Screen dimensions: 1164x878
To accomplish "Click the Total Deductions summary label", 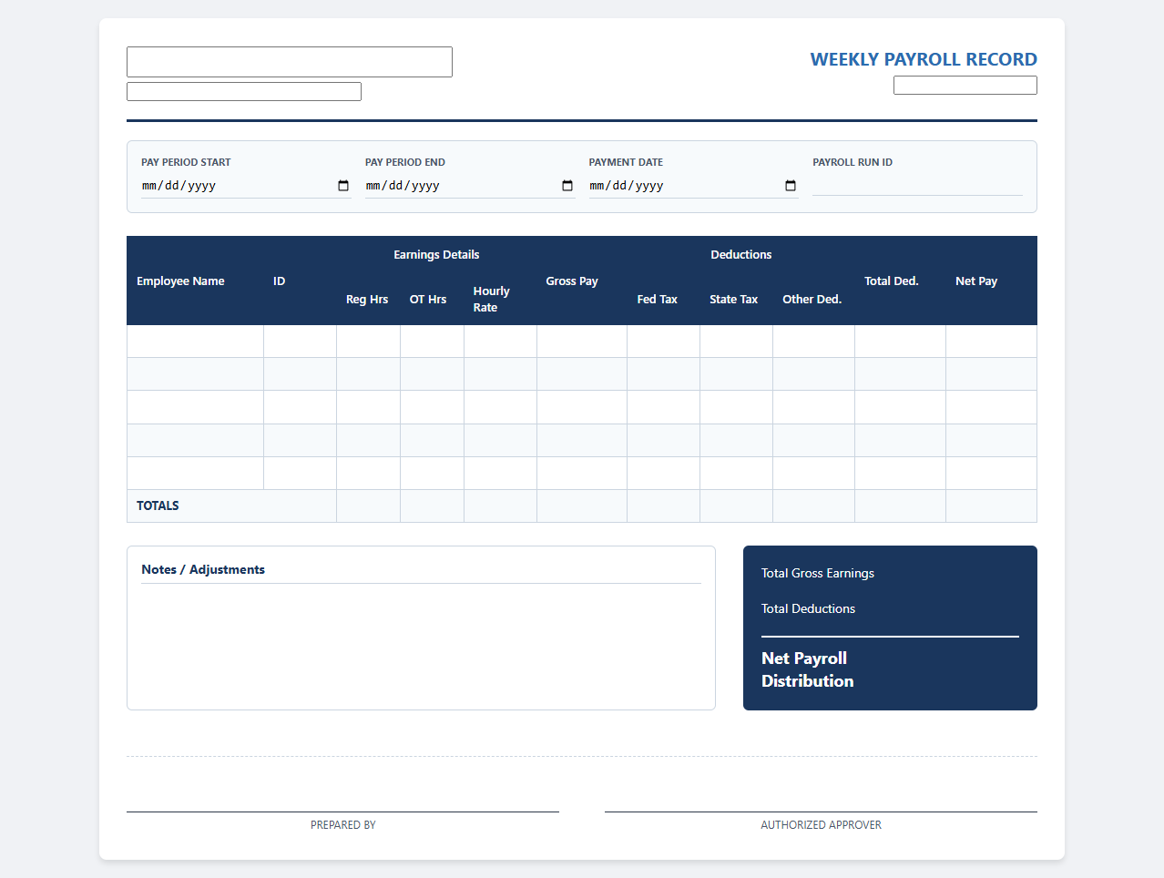I will 808,609.
